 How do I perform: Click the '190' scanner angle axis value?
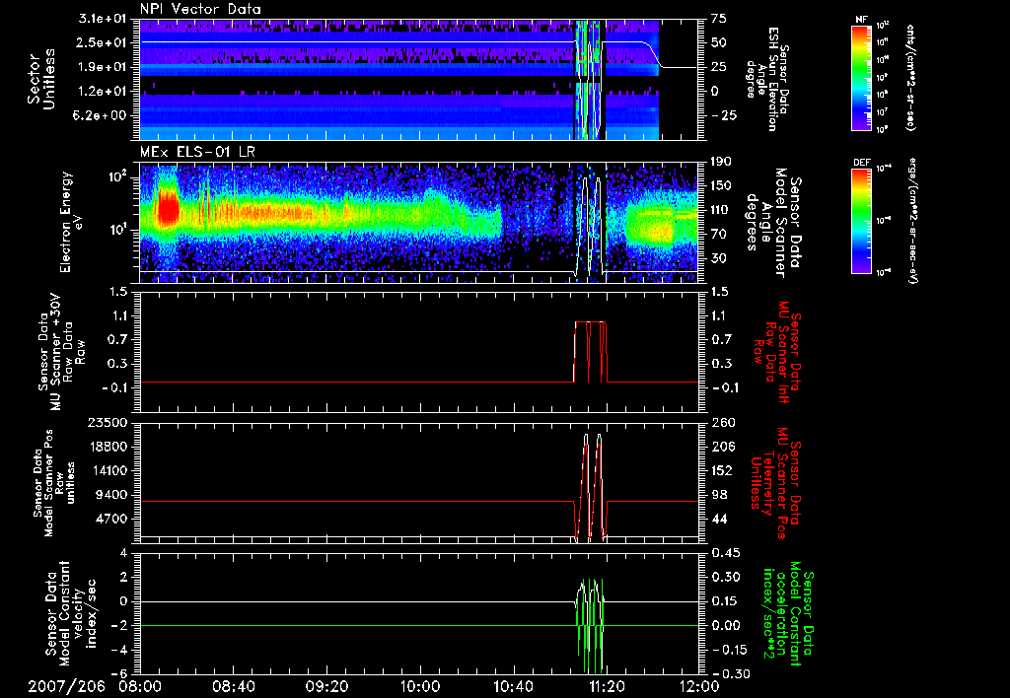(721, 162)
